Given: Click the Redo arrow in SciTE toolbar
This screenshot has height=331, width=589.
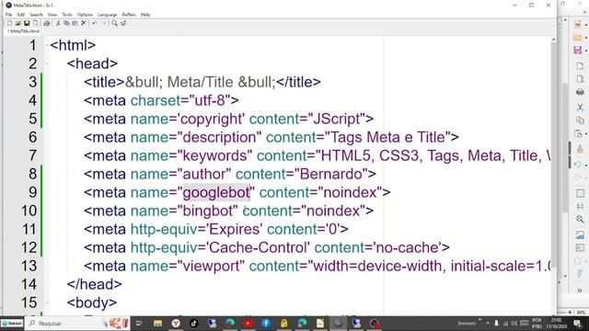Looking at the screenshot, I should pos(103,23).
